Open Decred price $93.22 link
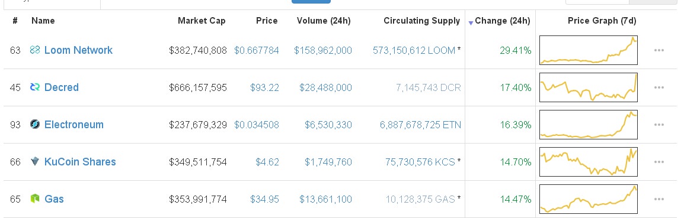 pos(264,87)
